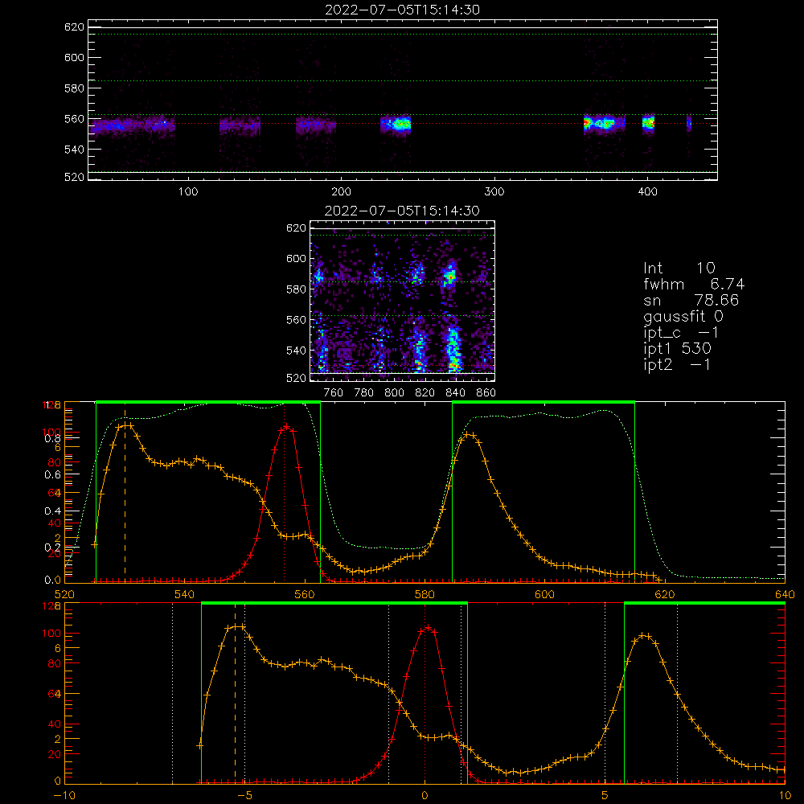Select the 'sn 78.66' readout
This screenshot has width=804, height=804.
(691, 300)
